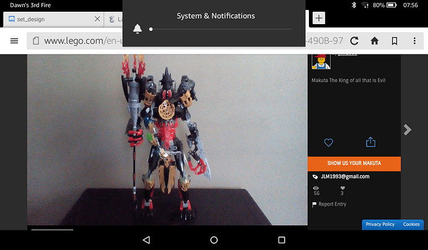The image size is (428, 250).
Task: Share the Makuta entry
Action: [370, 142]
